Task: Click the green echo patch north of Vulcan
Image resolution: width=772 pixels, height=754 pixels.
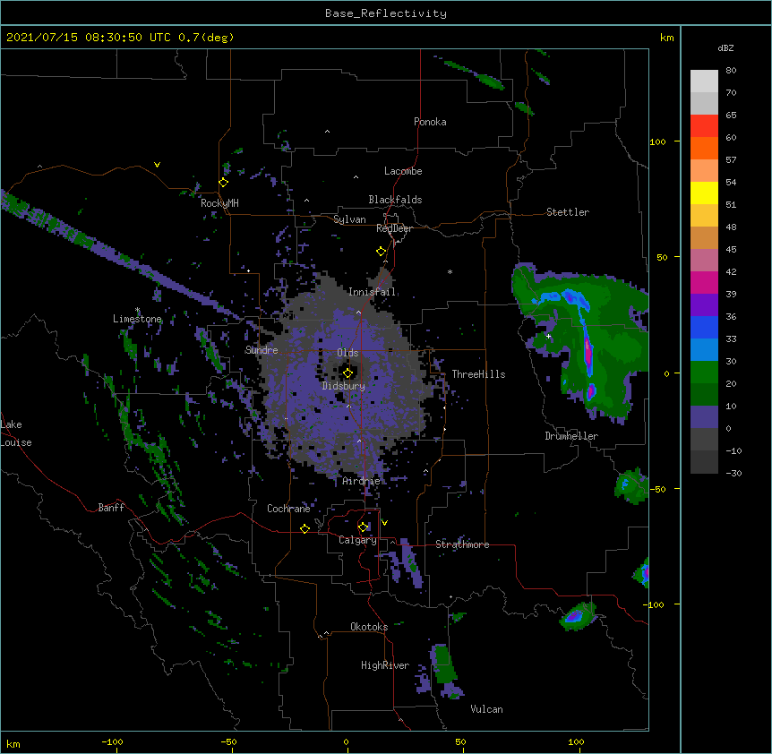Action: point(444,664)
